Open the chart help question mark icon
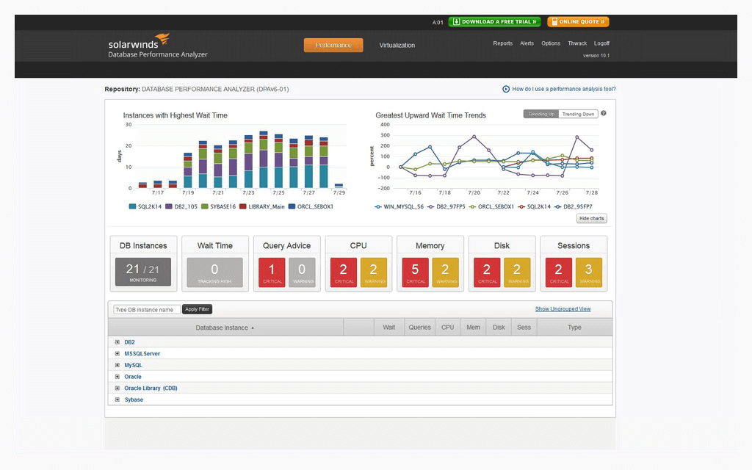 point(604,114)
